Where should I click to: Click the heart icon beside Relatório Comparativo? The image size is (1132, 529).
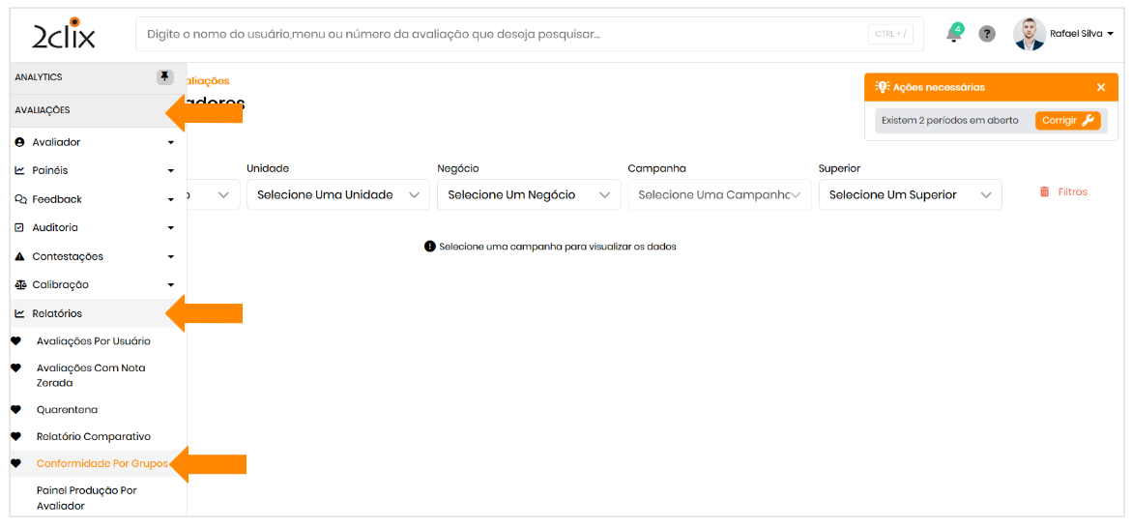[15, 436]
